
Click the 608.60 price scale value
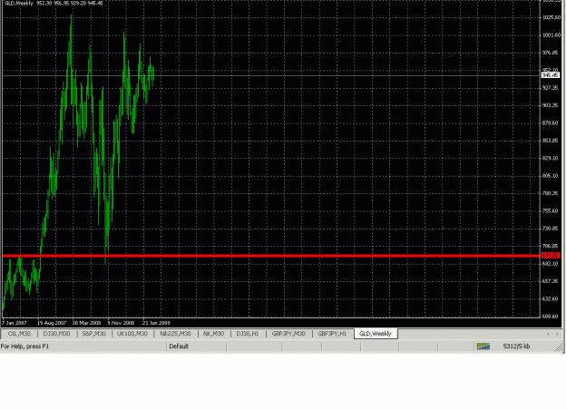coord(551,317)
